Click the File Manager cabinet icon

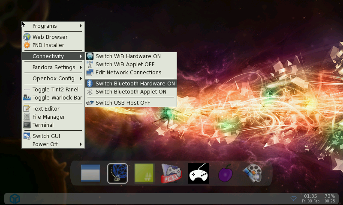(27, 117)
